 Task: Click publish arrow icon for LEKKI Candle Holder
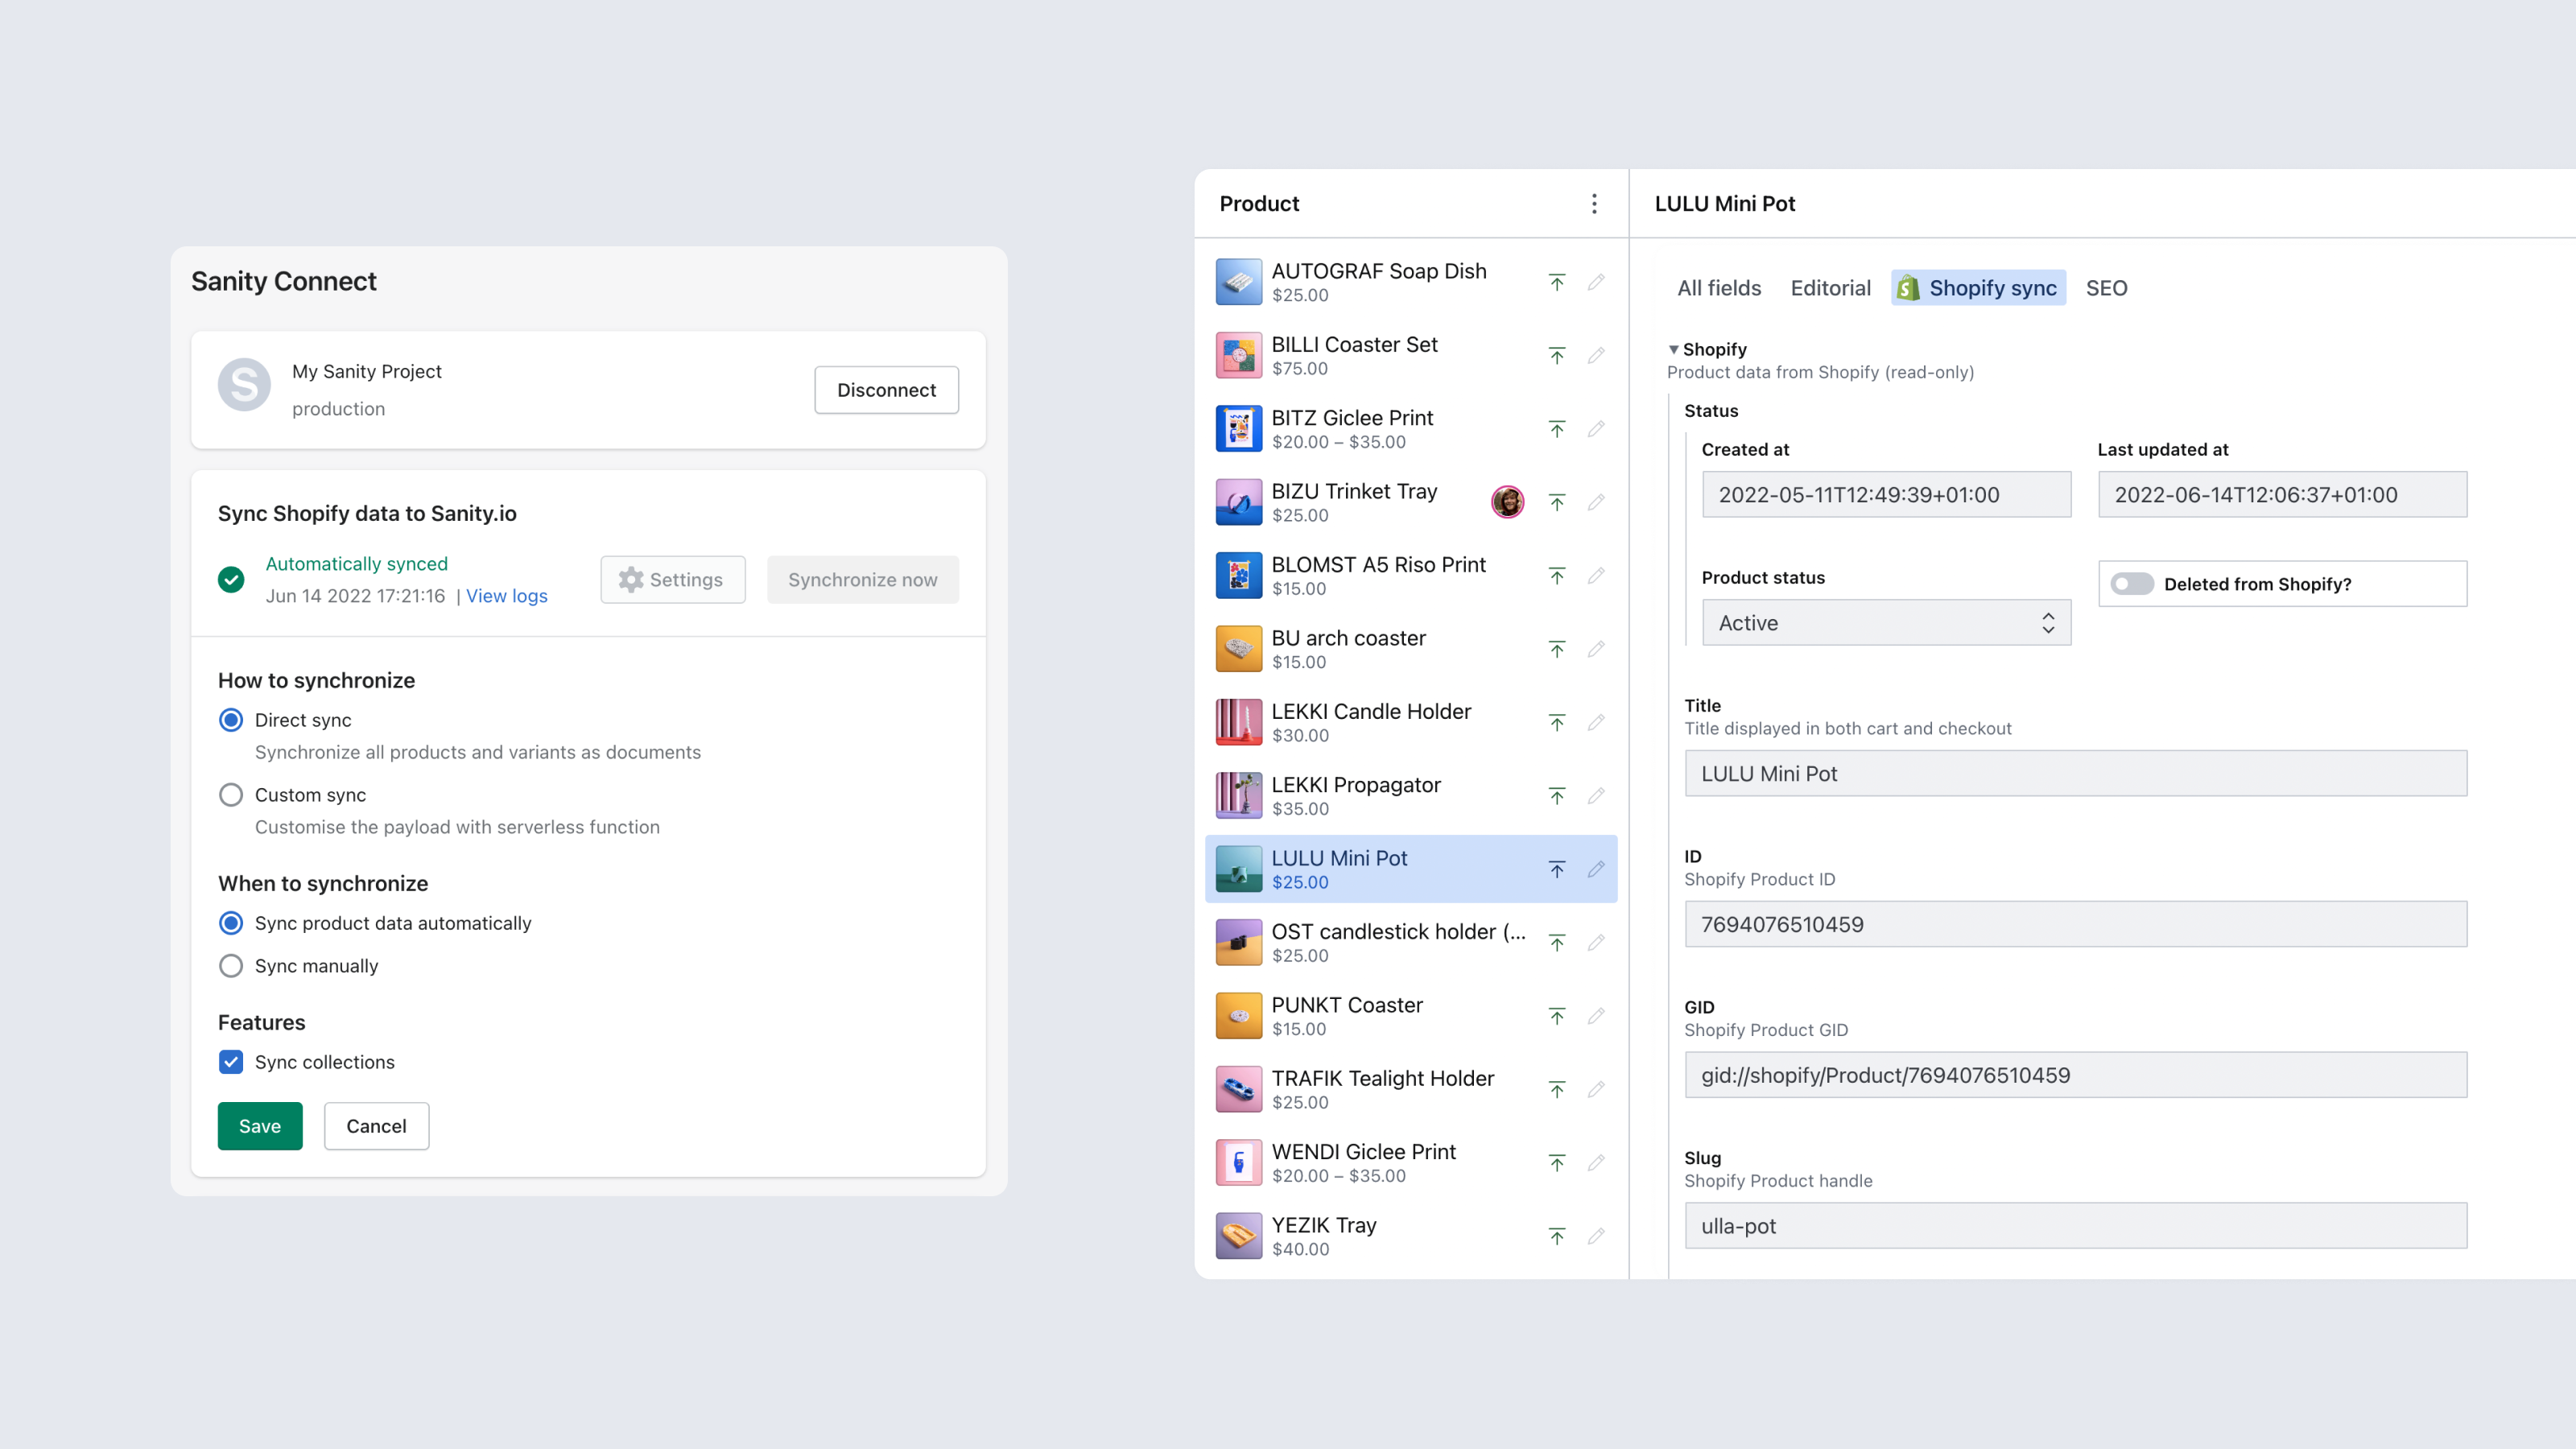1557,722
